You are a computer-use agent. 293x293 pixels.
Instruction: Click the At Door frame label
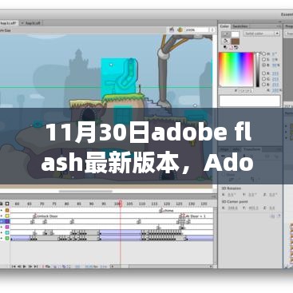click(196, 216)
